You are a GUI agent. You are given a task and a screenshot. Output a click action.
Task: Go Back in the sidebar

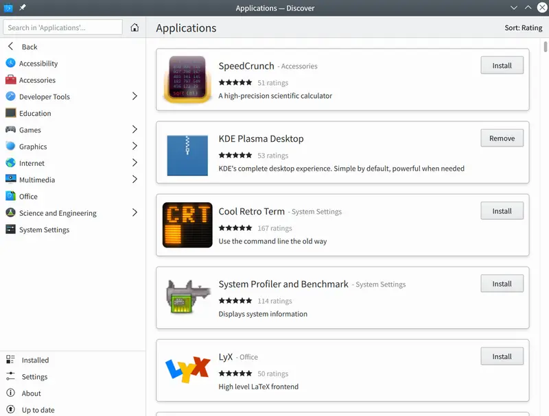(73, 47)
